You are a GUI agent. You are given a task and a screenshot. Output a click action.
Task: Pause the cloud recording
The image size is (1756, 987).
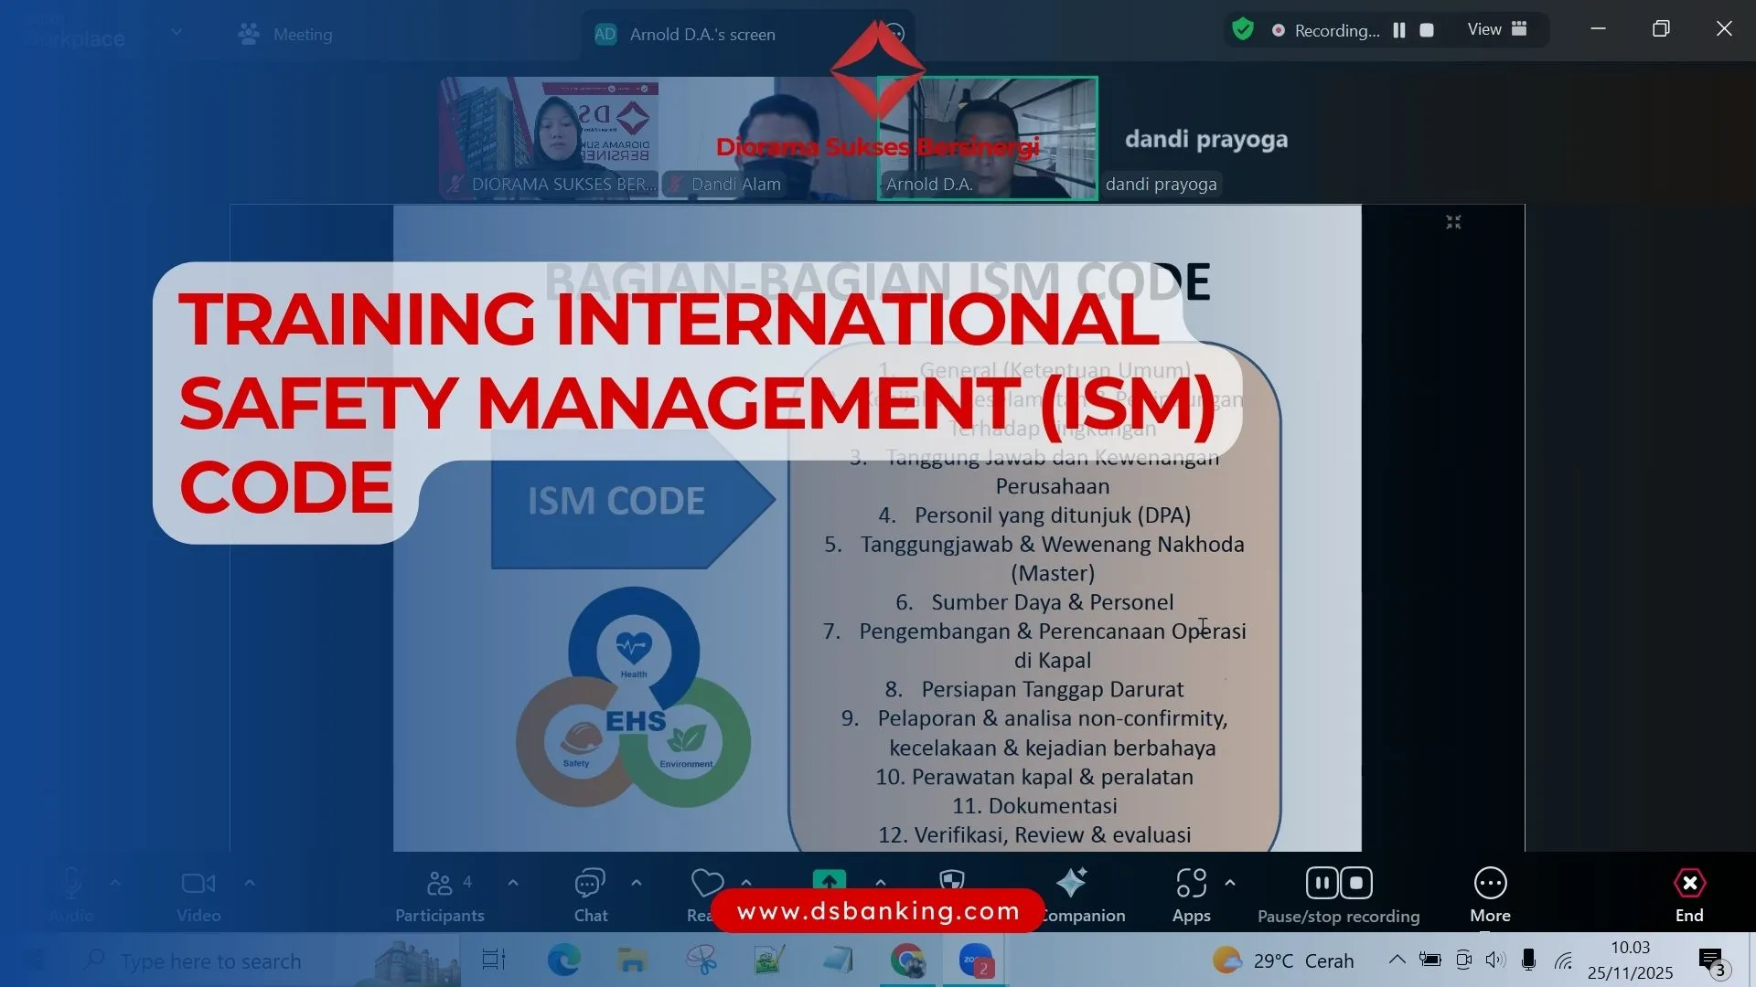pyautogui.click(x=1320, y=882)
